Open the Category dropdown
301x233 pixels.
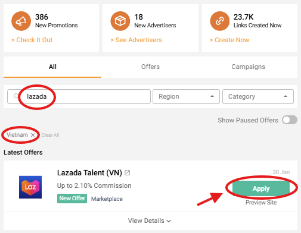[x=258, y=96]
